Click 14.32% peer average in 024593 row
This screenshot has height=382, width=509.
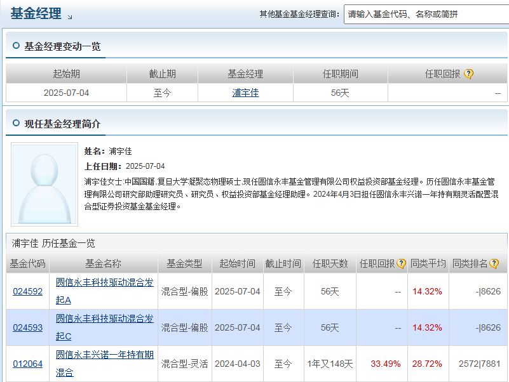tap(427, 327)
